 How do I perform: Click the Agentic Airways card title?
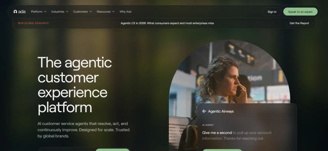click(221, 111)
